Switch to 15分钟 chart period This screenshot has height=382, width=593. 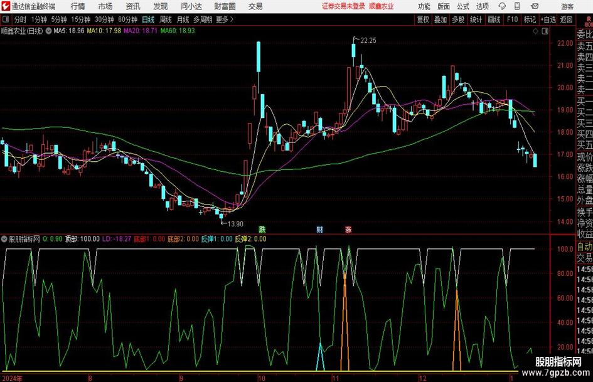coord(80,19)
